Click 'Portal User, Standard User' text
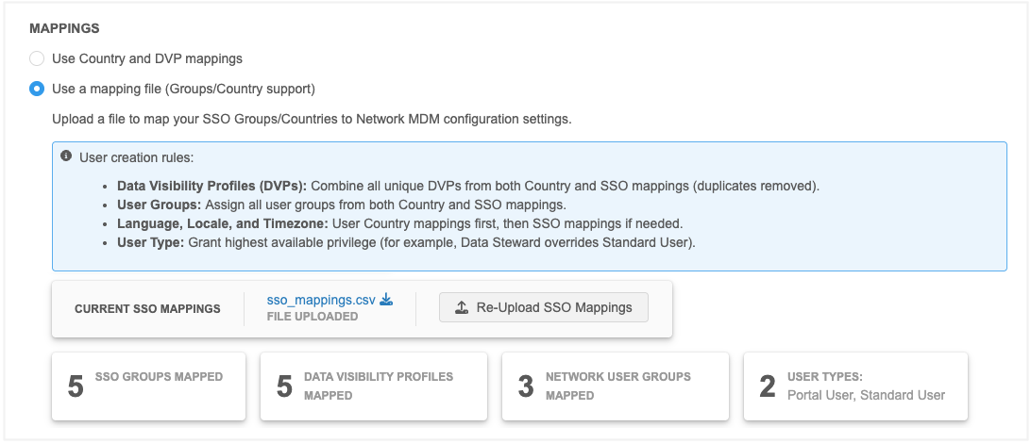The height and width of the screenshot is (443, 1031). [866, 395]
